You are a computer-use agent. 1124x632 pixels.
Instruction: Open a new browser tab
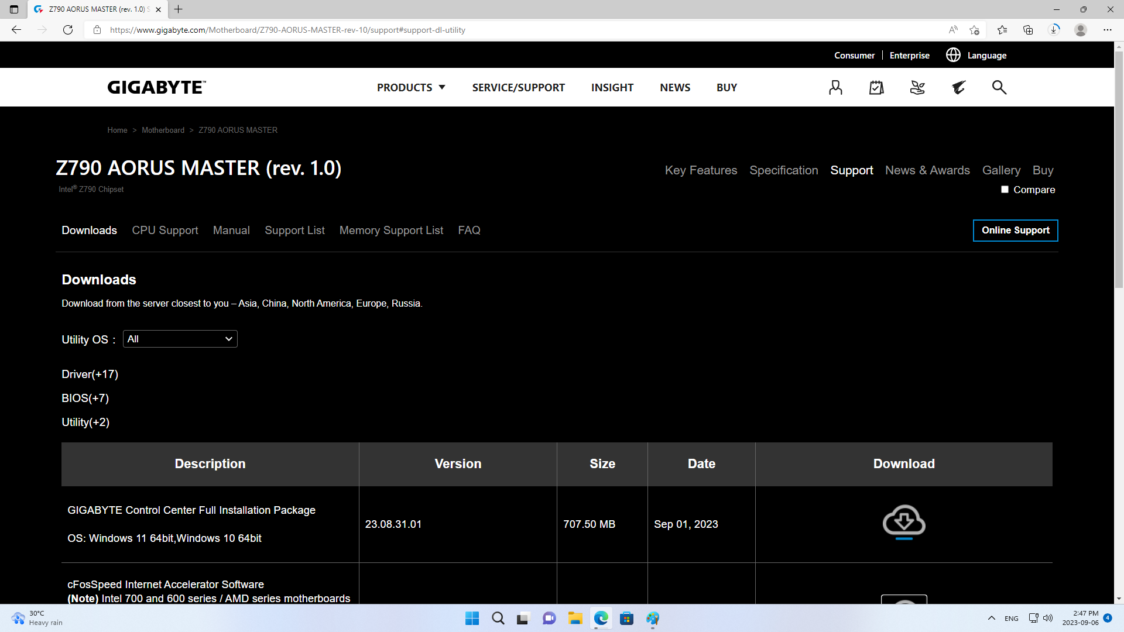click(179, 9)
